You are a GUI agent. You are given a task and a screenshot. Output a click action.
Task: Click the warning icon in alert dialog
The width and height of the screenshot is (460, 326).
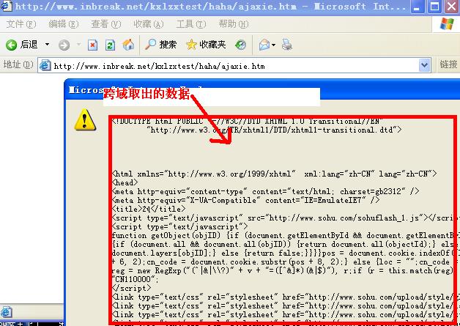tap(85, 119)
